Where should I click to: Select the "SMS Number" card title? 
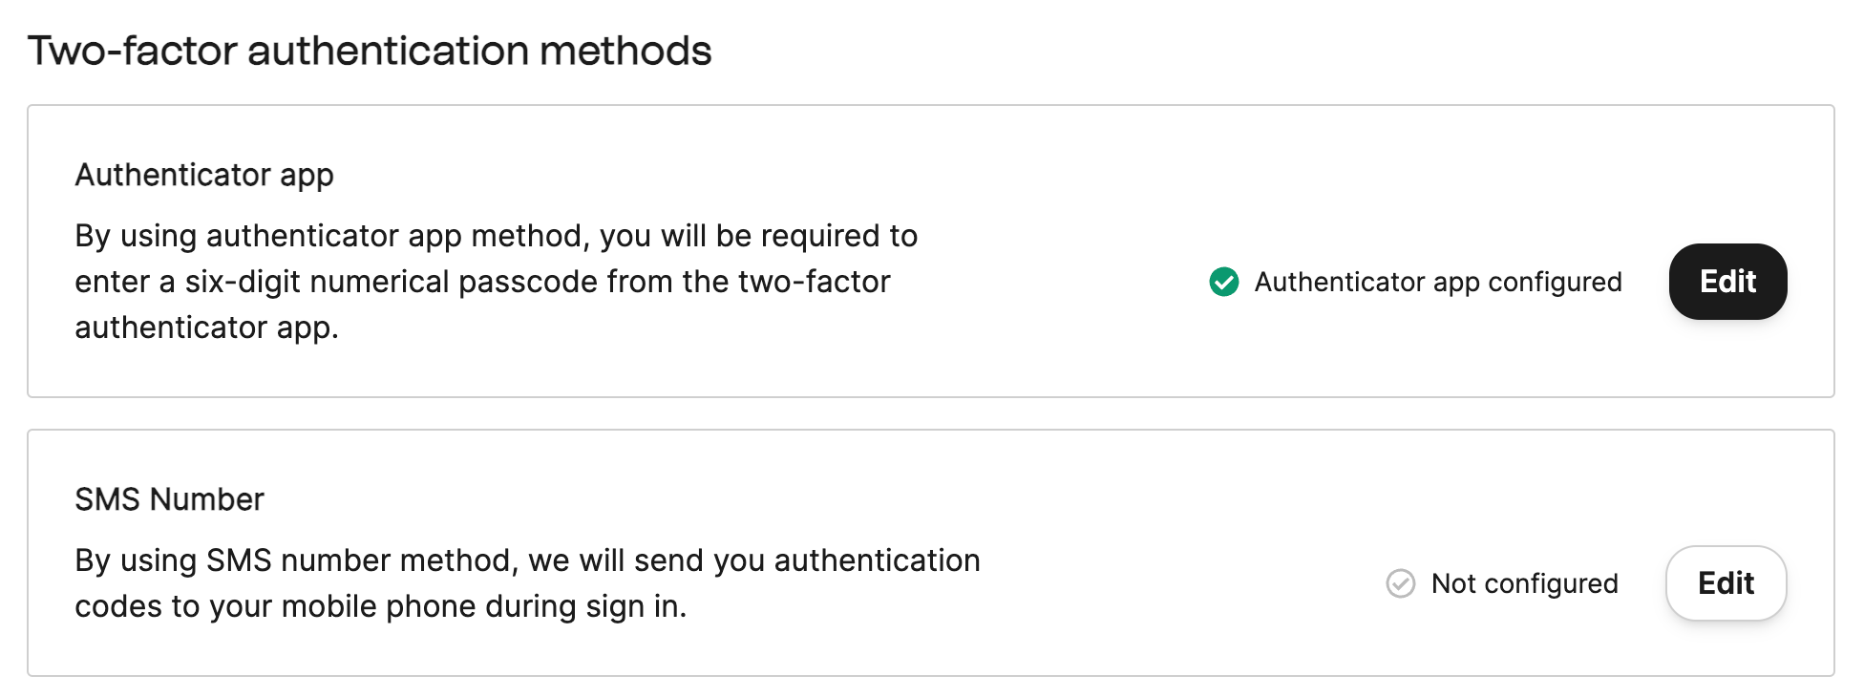(x=169, y=499)
